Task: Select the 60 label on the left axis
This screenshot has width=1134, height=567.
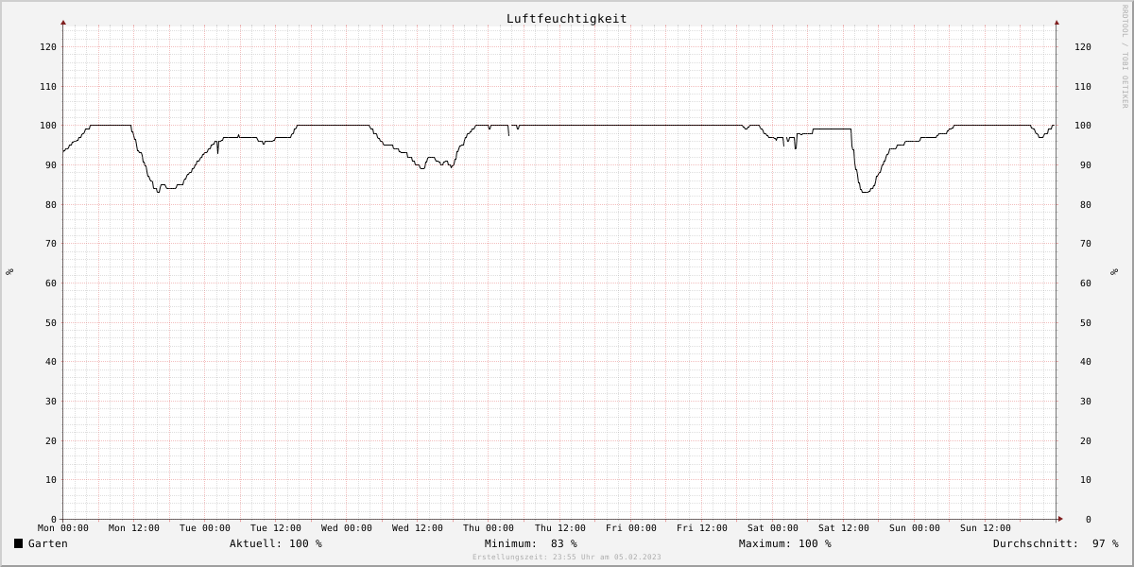Action: pos(50,283)
